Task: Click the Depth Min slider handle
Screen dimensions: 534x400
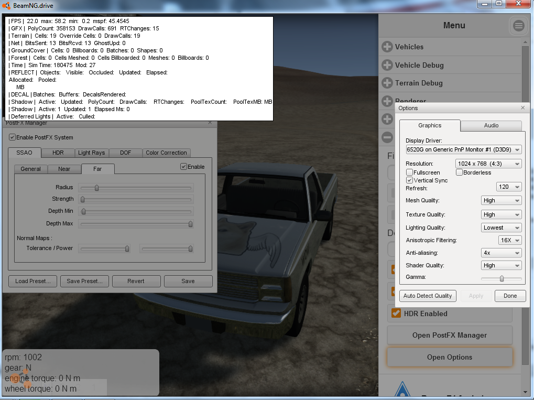Action: [x=83, y=212]
